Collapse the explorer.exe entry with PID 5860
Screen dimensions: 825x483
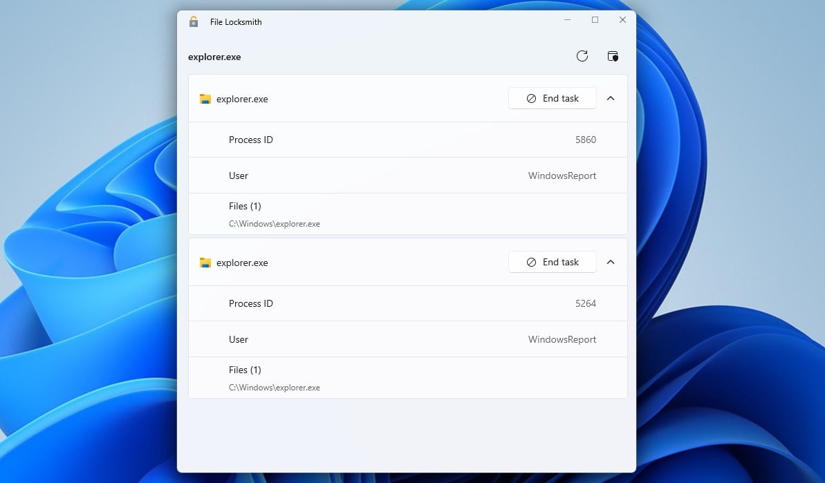611,98
